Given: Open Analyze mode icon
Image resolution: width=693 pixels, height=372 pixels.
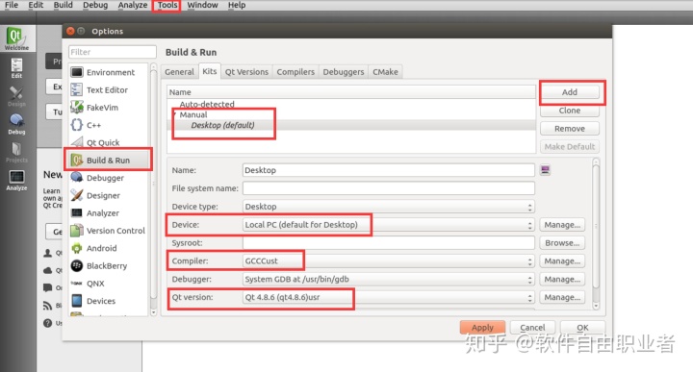Looking at the screenshot, I should click(16, 181).
